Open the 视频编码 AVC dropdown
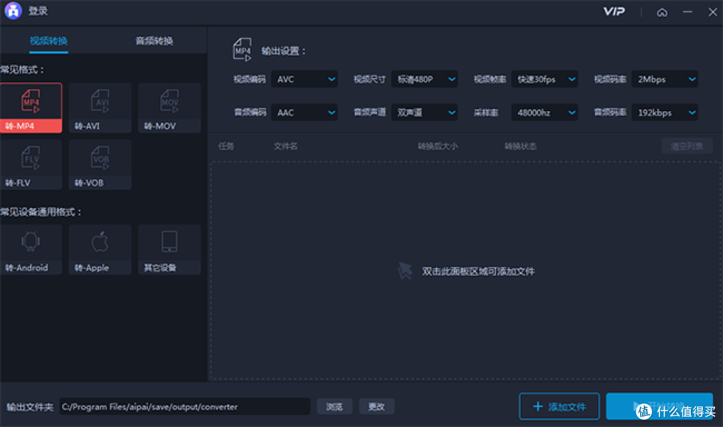 tap(305, 80)
